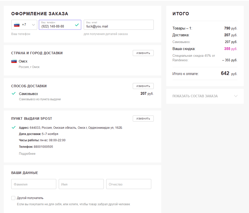Click the Фамилия input field
249x213 pixels.
tap(34, 184)
